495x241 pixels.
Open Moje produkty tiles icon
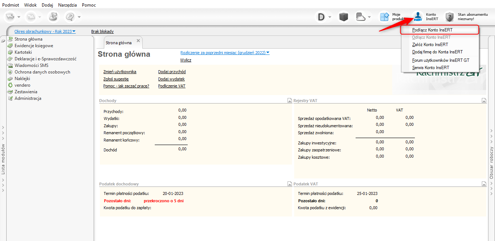pyautogui.click(x=385, y=17)
